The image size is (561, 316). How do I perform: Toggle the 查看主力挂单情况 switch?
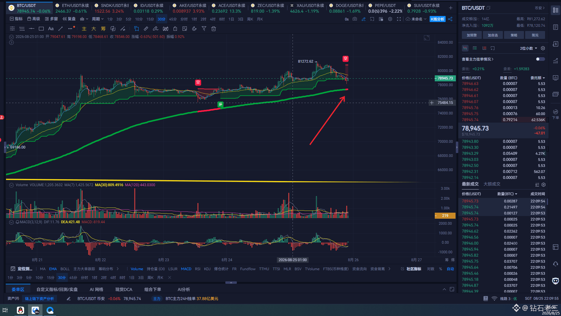(x=541, y=59)
